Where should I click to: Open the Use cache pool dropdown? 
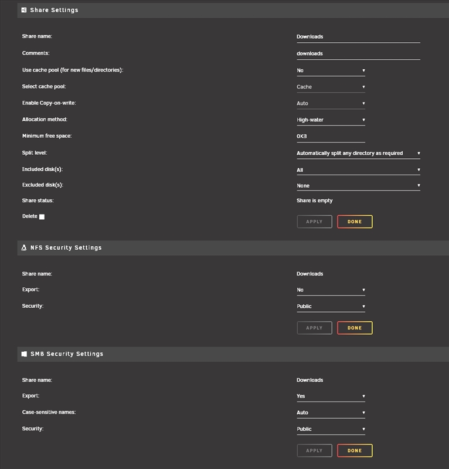click(x=331, y=70)
